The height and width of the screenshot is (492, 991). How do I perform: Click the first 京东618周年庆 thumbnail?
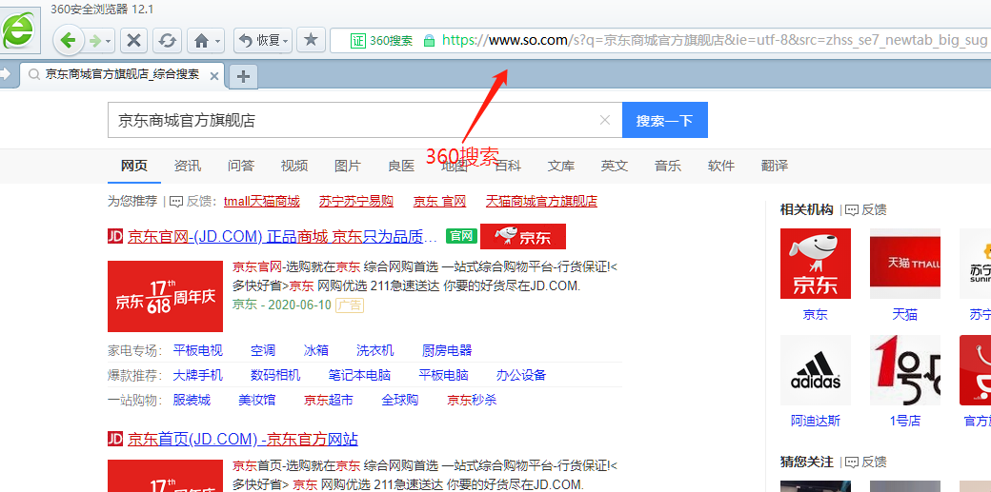click(x=166, y=296)
